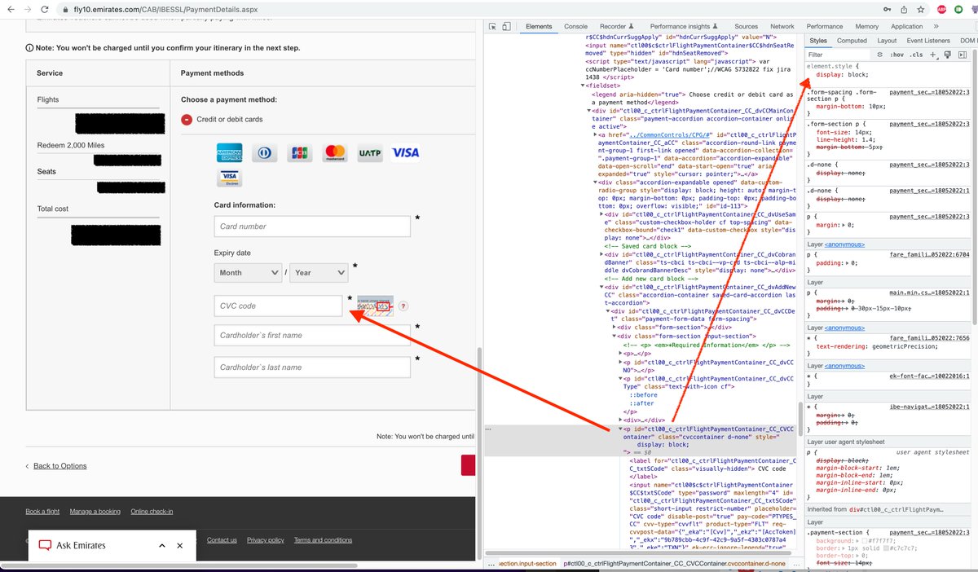Close the Ask Emirates chat widget
Screen dimensions: 978x572
click(x=179, y=546)
